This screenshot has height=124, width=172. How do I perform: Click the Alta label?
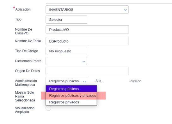[x=98, y=81]
